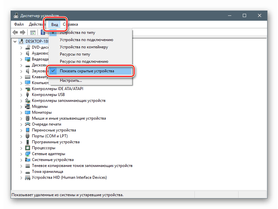Click the Контроллеры USB icon
This screenshot has width=278, height=209.
(x=28, y=95)
